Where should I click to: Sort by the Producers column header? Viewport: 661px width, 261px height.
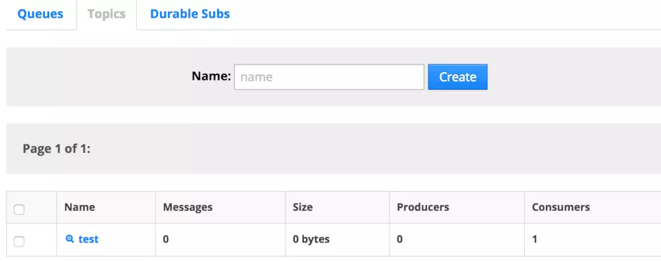pos(423,207)
